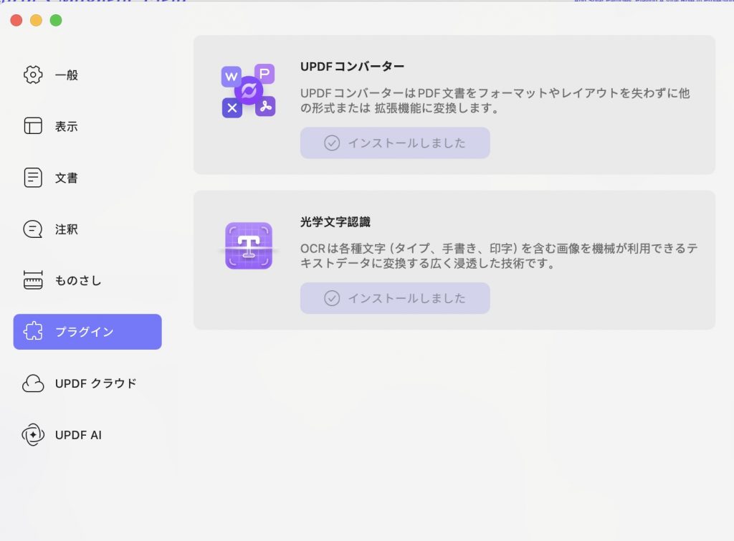Open the UPDF クラウド tab label
This screenshot has width=734, height=541.
(x=95, y=383)
